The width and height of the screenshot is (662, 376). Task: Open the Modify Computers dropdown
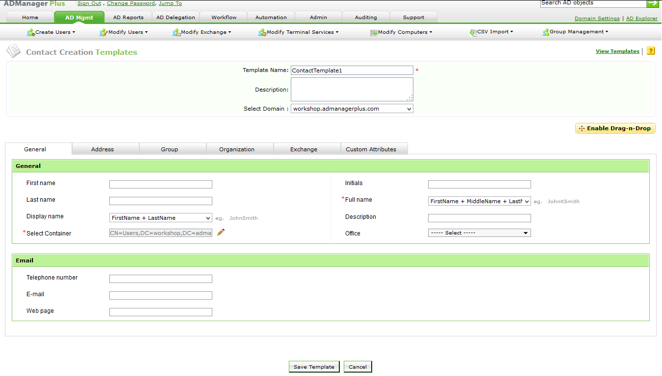[x=405, y=32]
